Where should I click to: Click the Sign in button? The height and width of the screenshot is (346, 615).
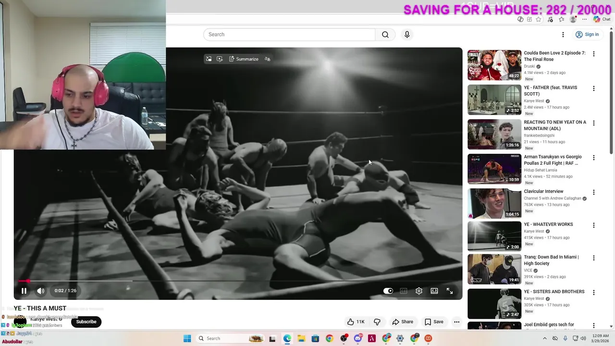coord(587,35)
